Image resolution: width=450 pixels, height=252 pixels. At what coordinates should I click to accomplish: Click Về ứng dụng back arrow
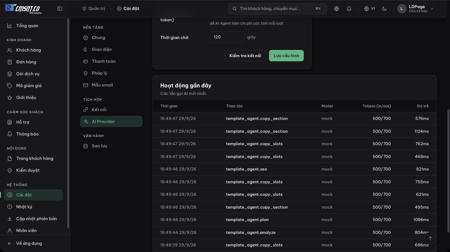(10, 243)
